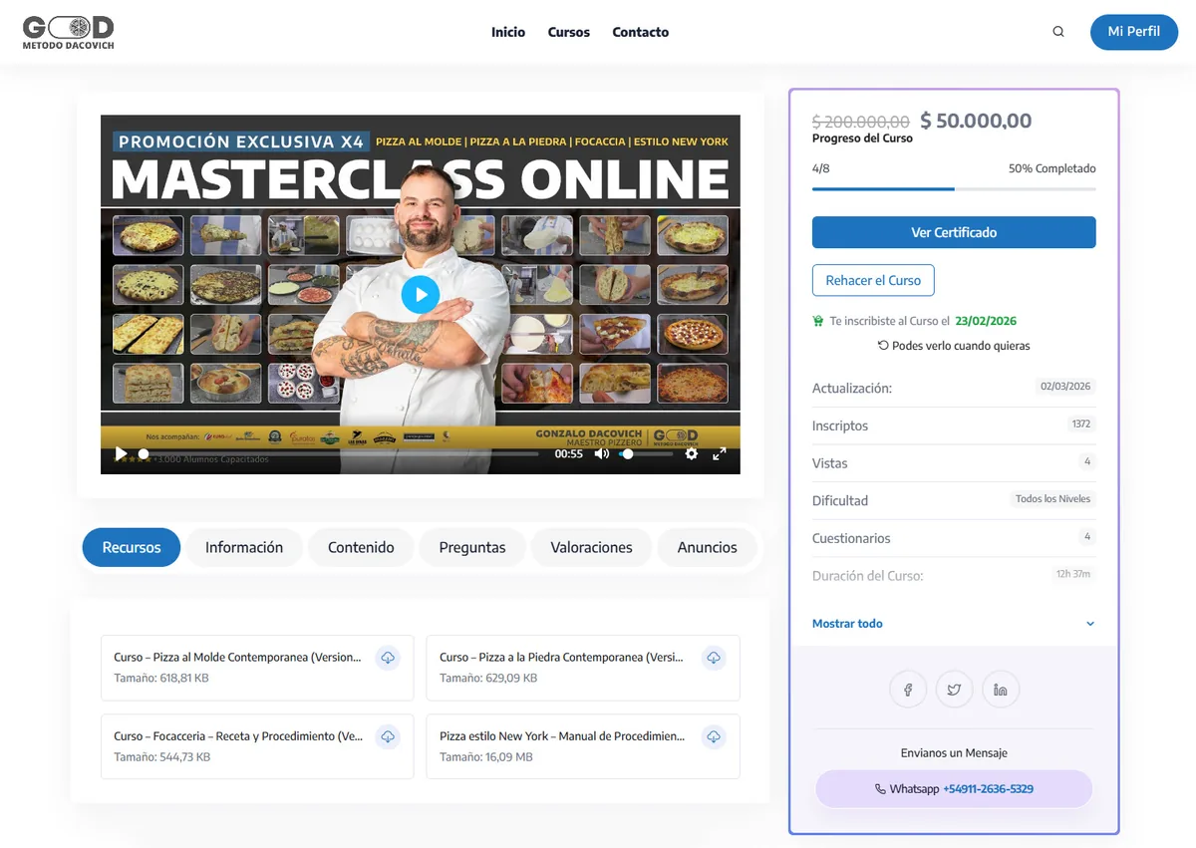Open the Anuncios tab

pos(708,547)
